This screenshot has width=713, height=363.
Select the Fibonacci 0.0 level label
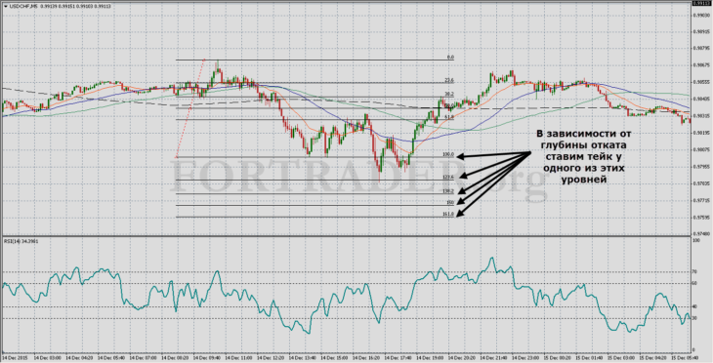450,58
